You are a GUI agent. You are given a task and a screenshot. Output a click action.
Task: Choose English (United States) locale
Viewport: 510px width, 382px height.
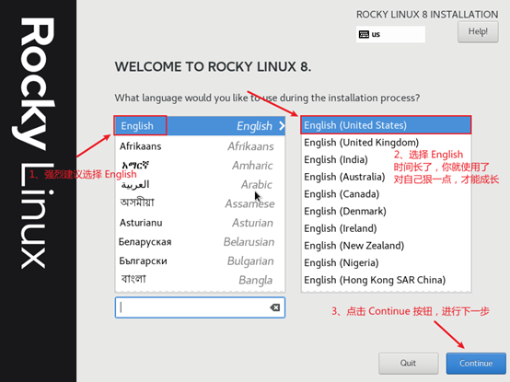(x=386, y=125)
